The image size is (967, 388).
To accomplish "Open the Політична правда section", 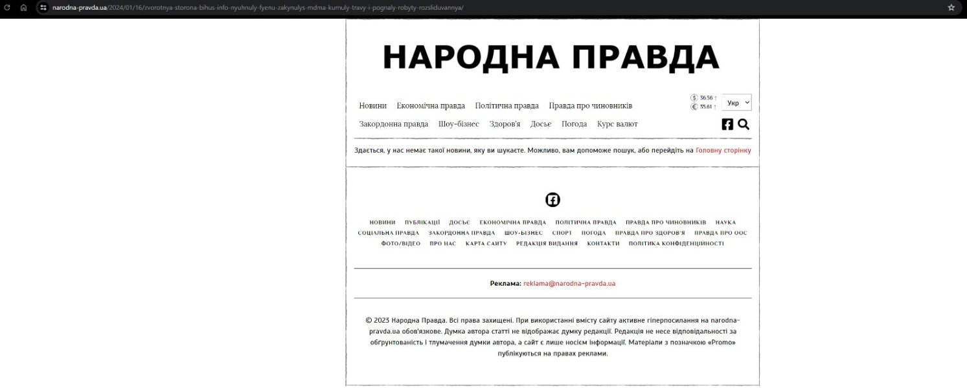I will point(507,105).
